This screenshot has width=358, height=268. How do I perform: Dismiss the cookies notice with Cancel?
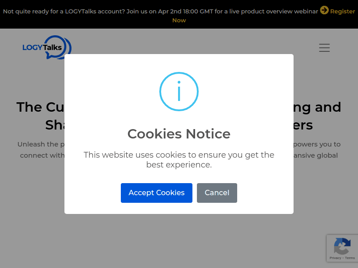tap(217, 193)
